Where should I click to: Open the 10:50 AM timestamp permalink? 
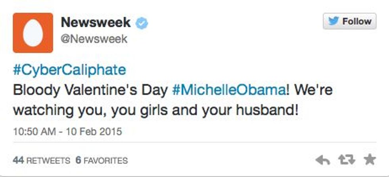point(34,131)
